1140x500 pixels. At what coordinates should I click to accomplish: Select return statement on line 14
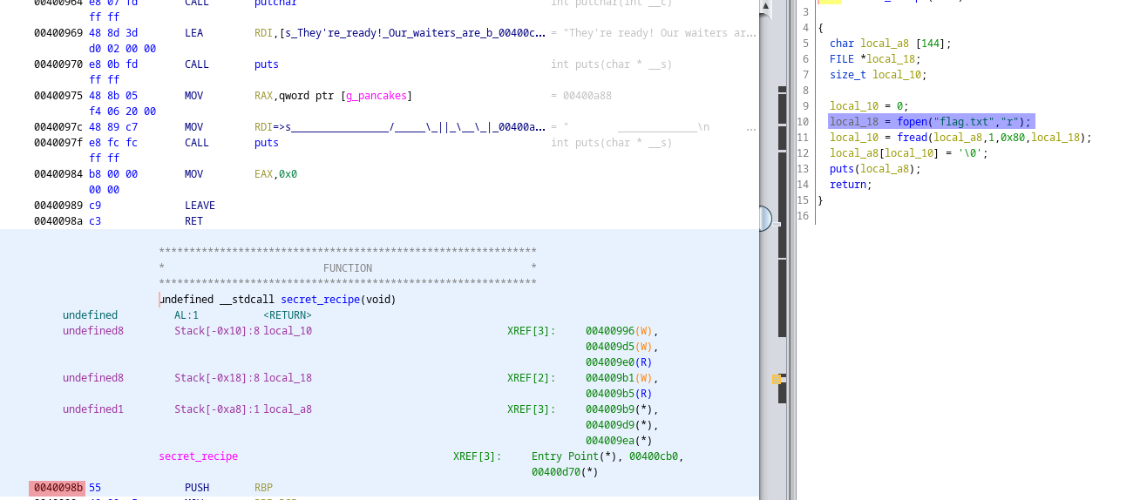click(x=849, y=185)
